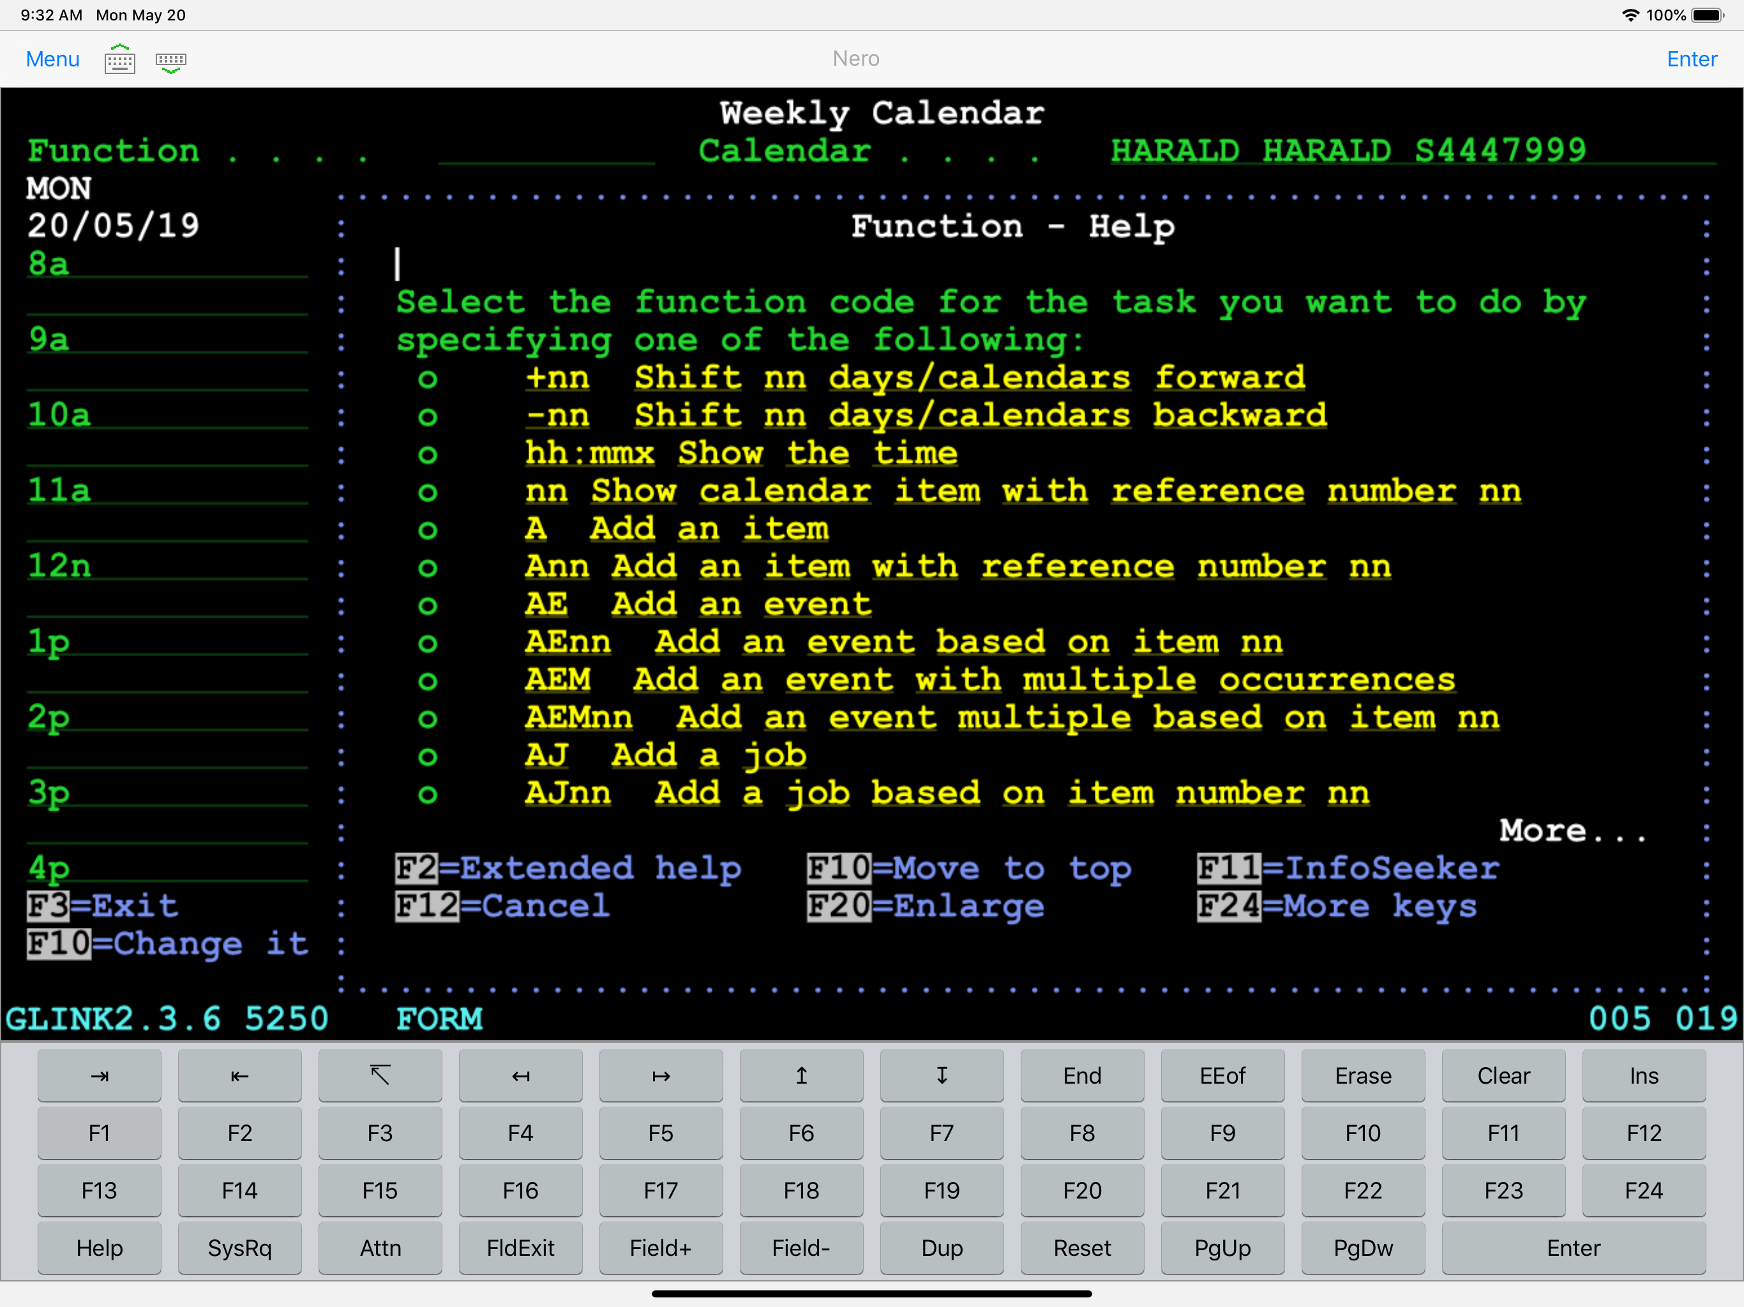Tap the F16 key
This screenshot has height=1307, width=1744.
pyautogui.click(x=520, y=1190)
